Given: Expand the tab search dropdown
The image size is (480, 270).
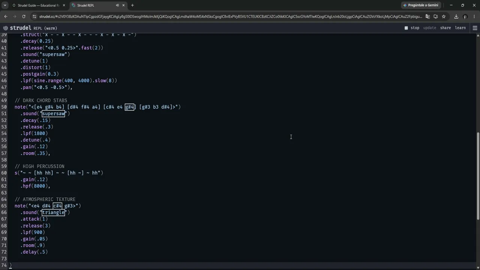Looking at the screenshot, I should [x=4, y=5].
